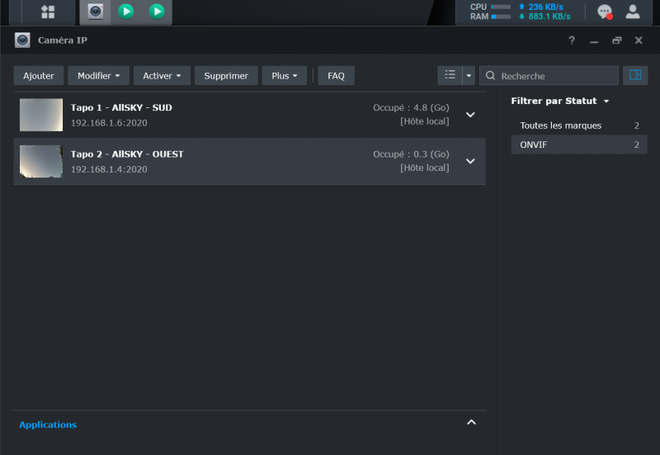Restore the Caméra IP window size
660x455 pixels.
[x=616, y=40]
